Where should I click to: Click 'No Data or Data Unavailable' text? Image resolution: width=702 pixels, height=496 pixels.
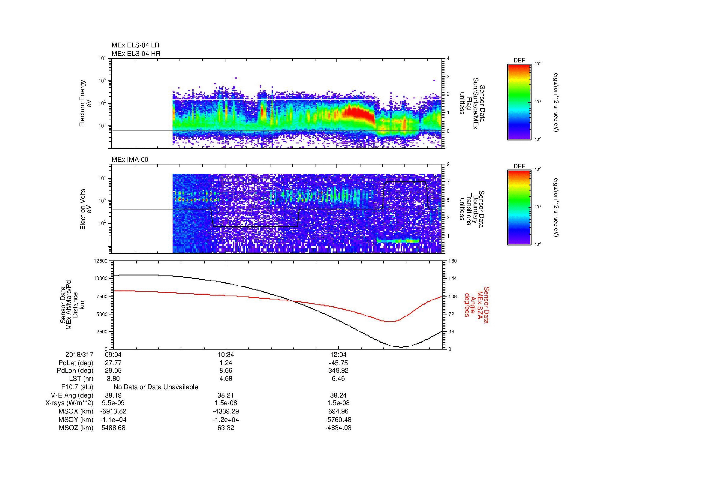pyautogui.click(x=156, y=387)
